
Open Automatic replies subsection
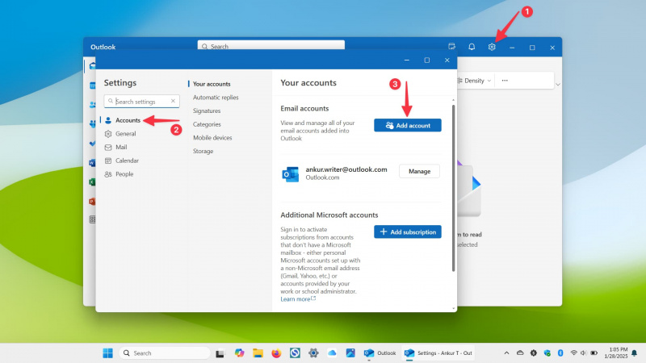tap(216, 98)
